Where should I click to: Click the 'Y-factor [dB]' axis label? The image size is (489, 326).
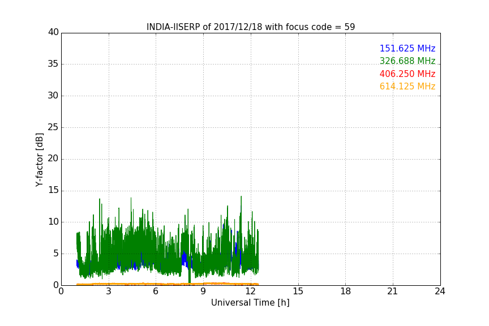pos(39,160)
